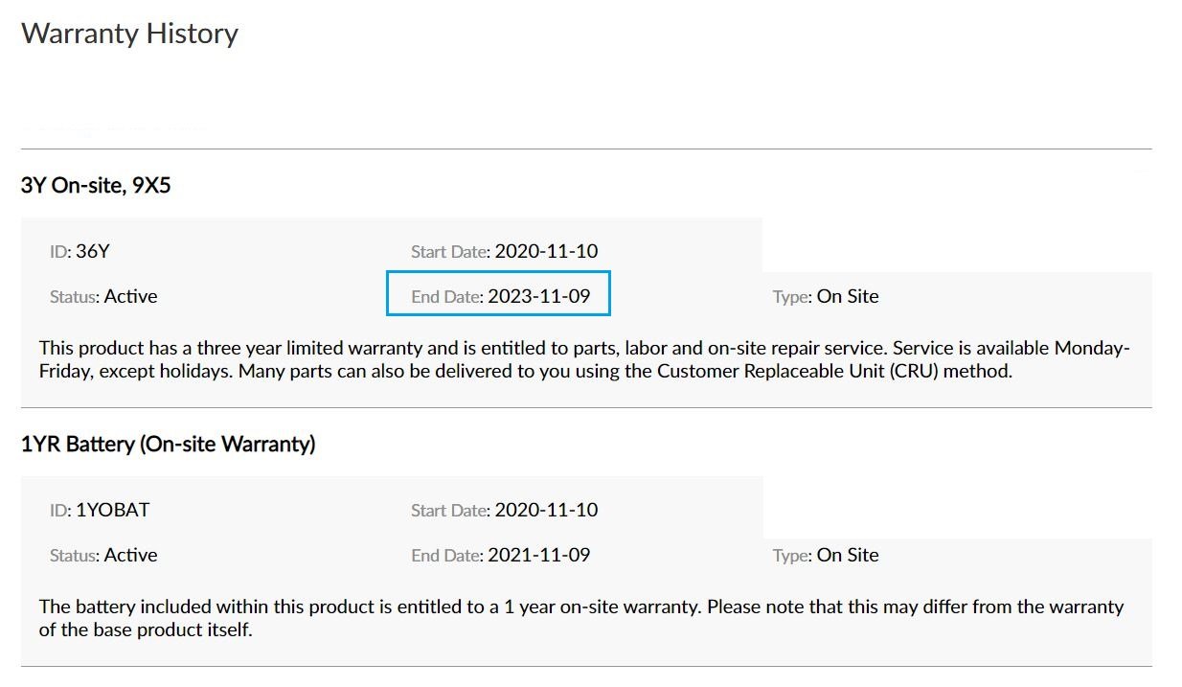This screenshot has width=1182, height=687.
Task: Click the ID value 1YOBAT
Action: (x=112, y=510)
